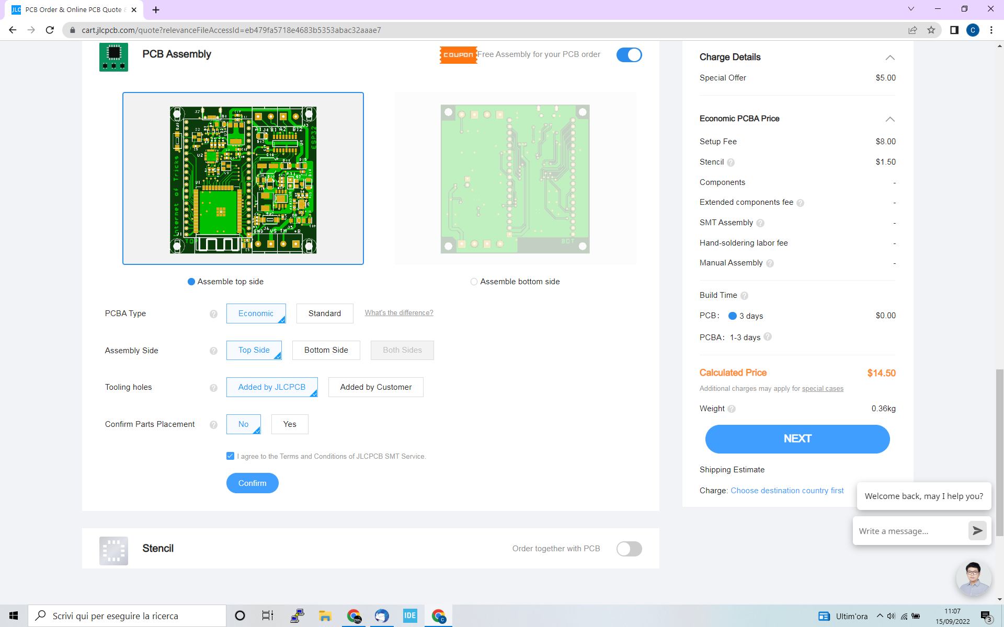
Task: Click help icon beside Stencil fee
Action: pyautogui.click(x=731, y=162)
